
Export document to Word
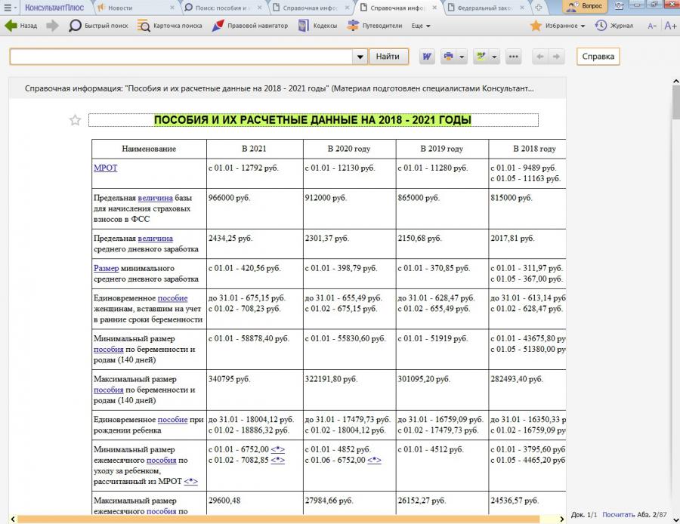coord(427,57)
